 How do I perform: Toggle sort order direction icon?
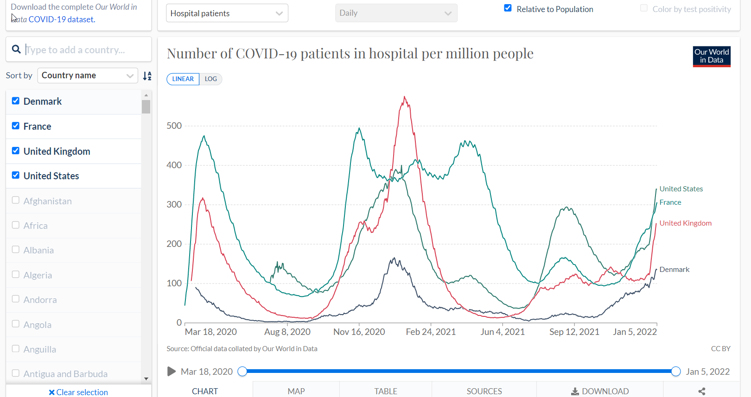point(147,76)
